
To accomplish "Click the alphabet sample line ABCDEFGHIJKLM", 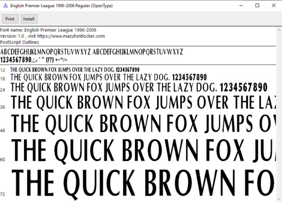I will click(92, 52).
